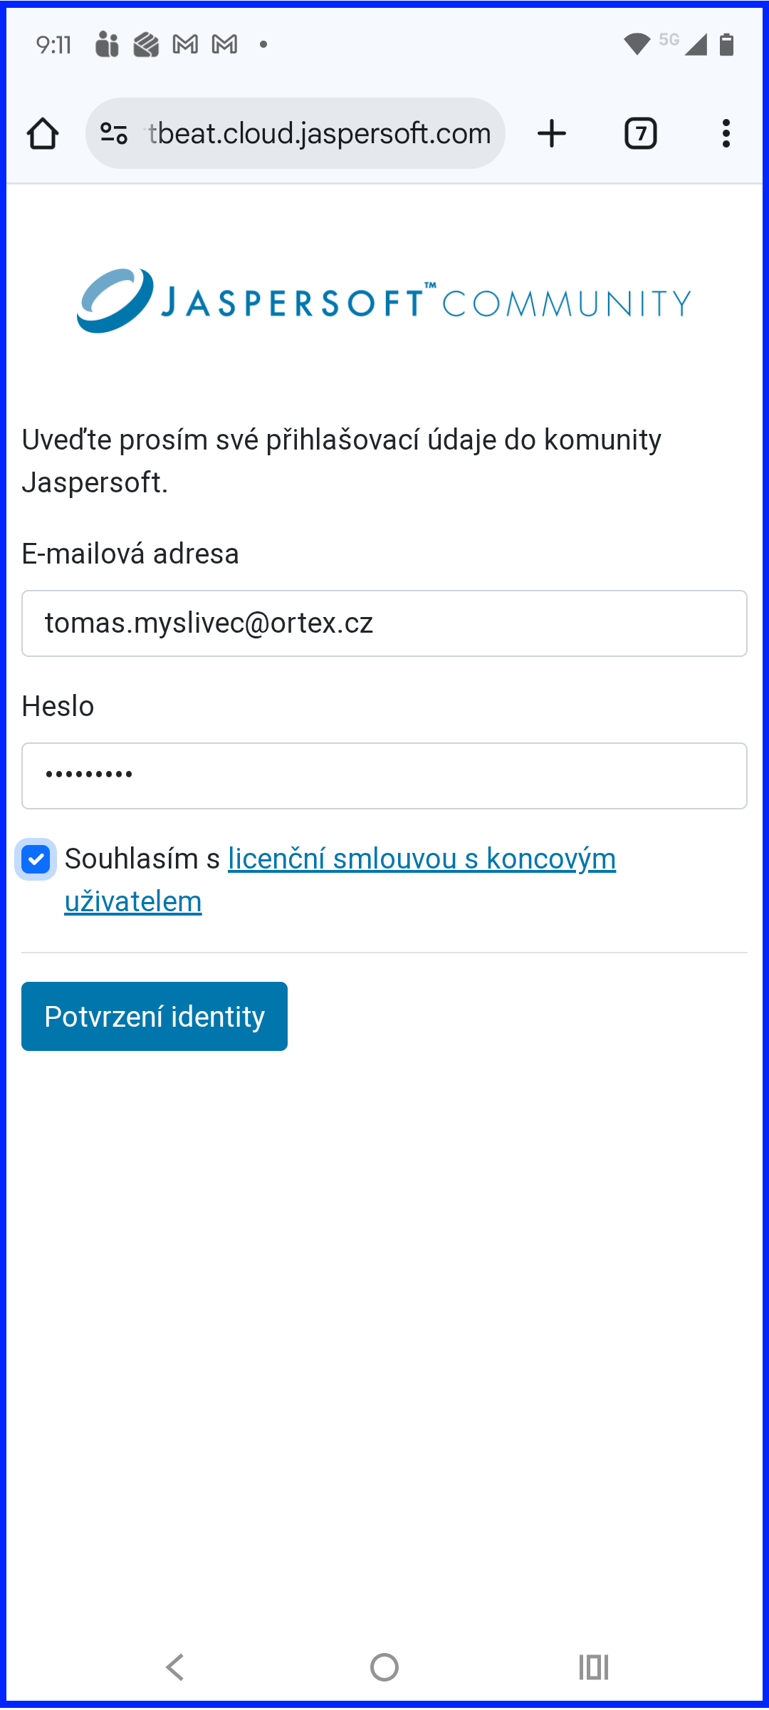769x1710 pixels.
Task: Open site info icon in address bar
Action: tap(114, 134)
